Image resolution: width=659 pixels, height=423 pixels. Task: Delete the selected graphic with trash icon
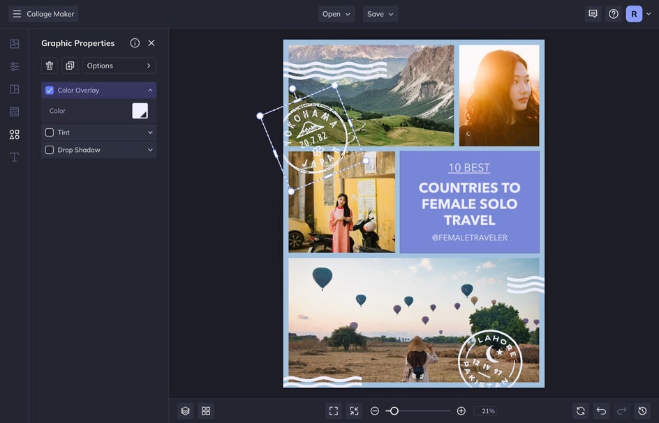50,66
